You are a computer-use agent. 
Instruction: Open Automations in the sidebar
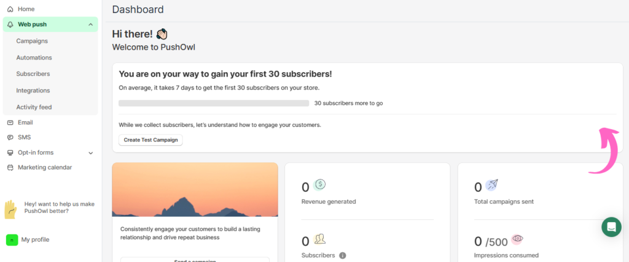pyautogui.click(x=34, y=58)
